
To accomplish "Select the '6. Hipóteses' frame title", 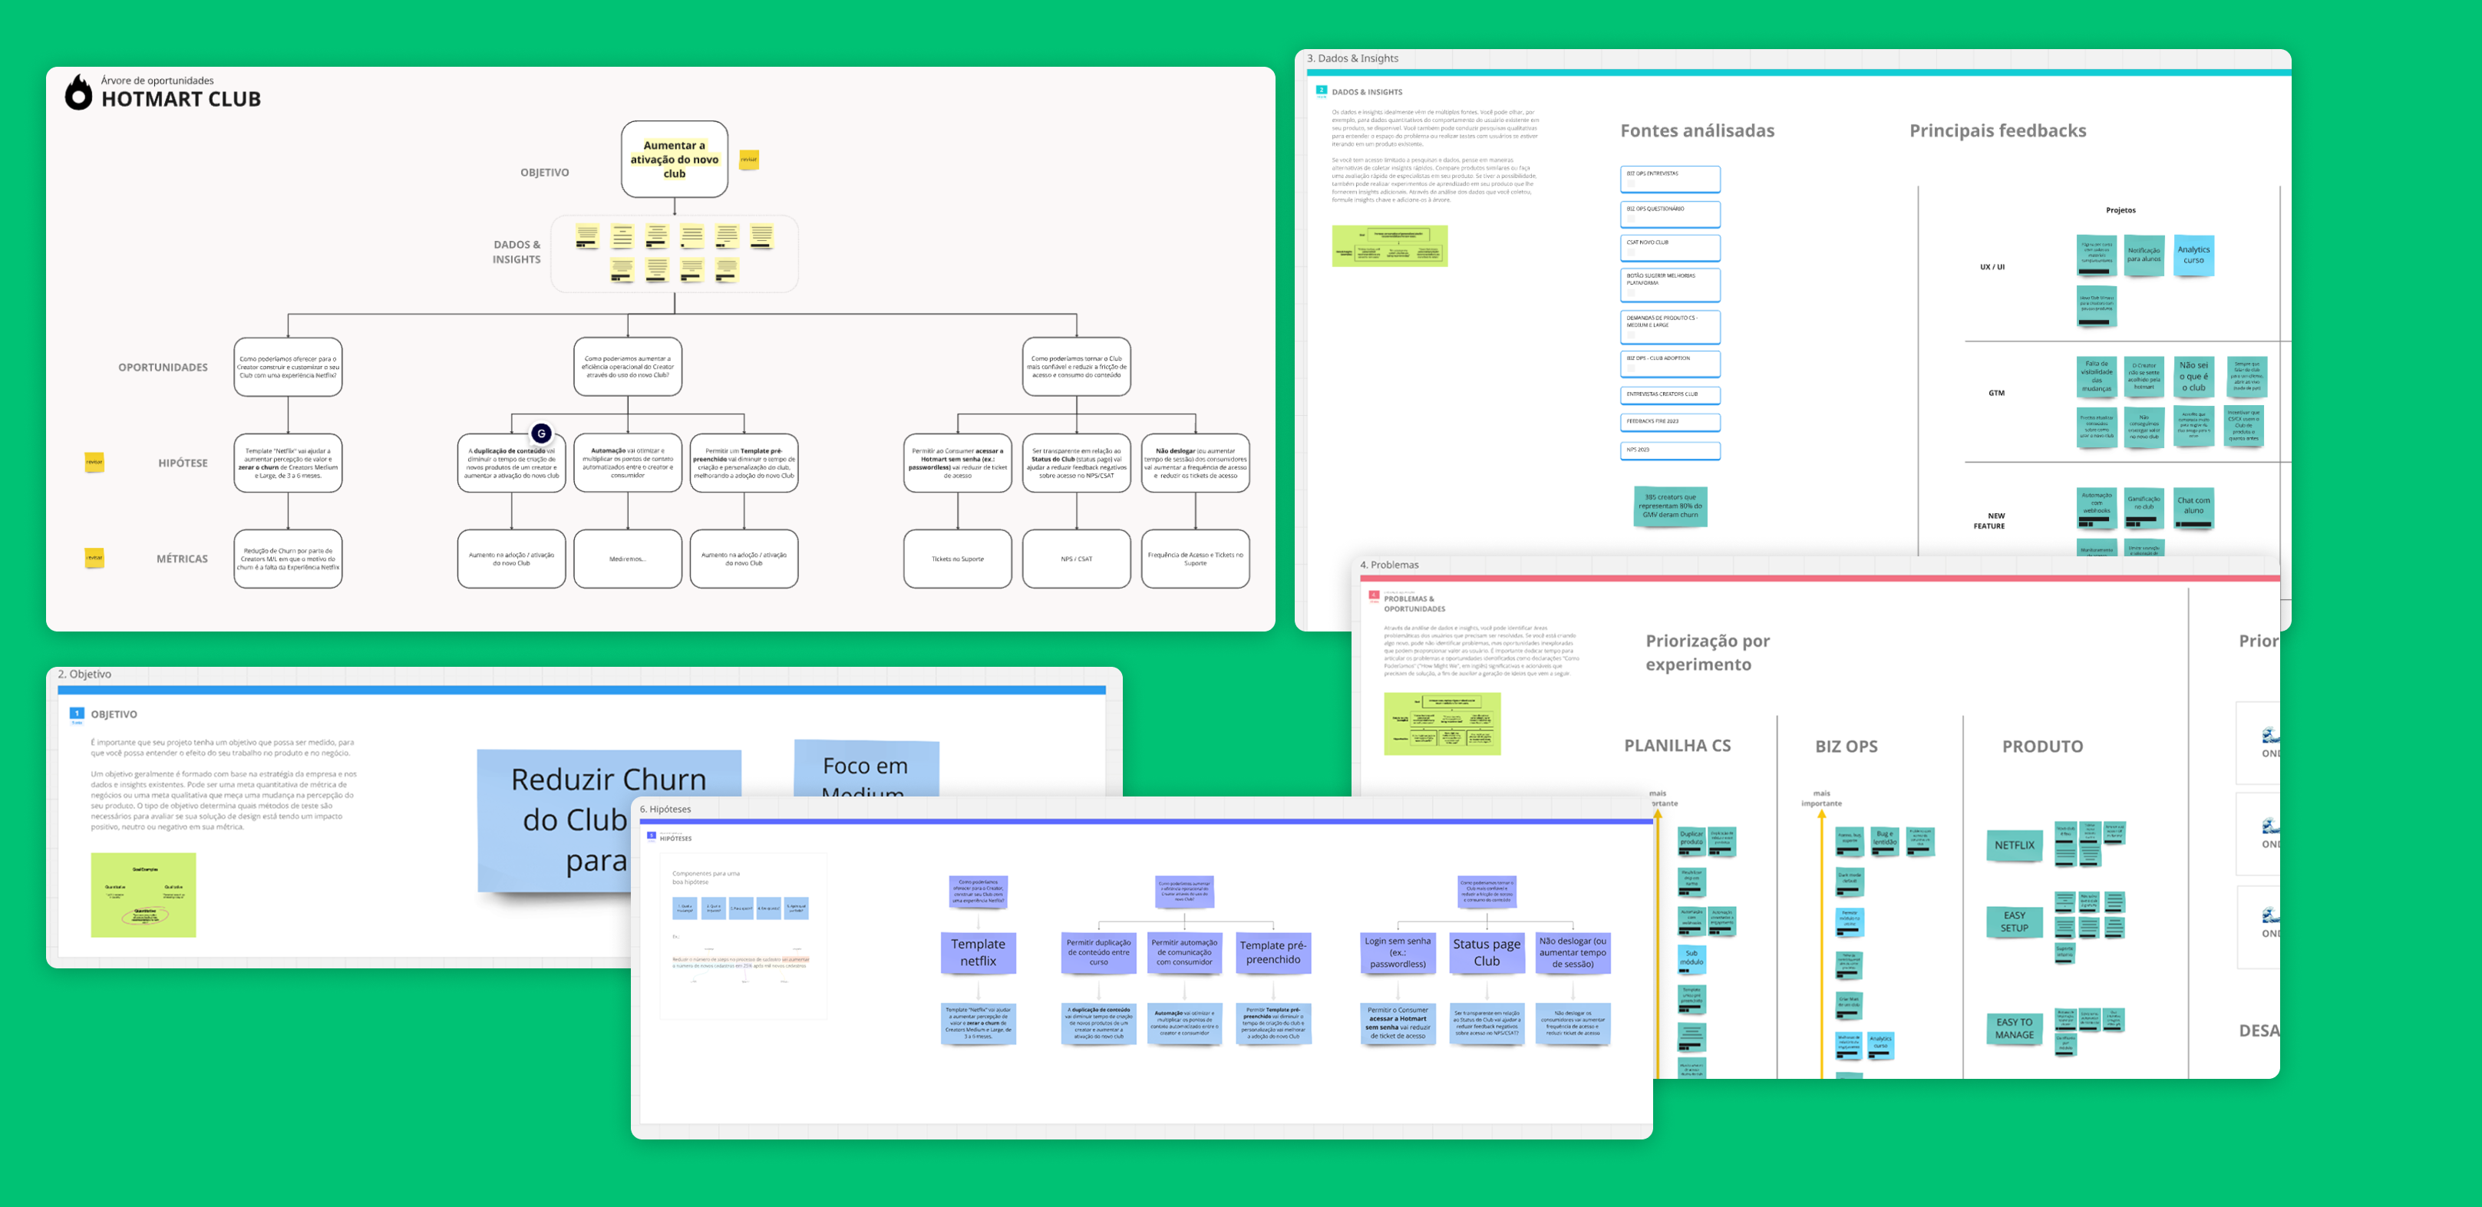I will [665, 810].
